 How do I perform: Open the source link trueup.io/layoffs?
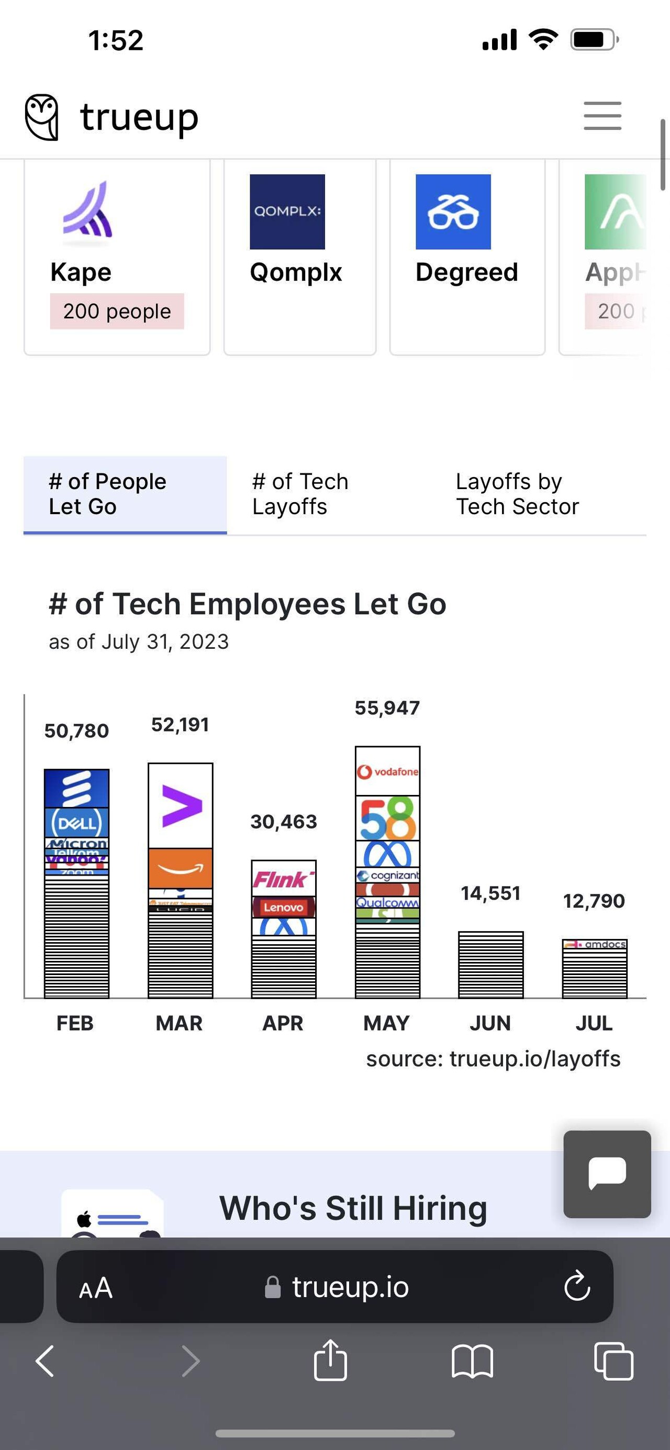pos(534,1058)
